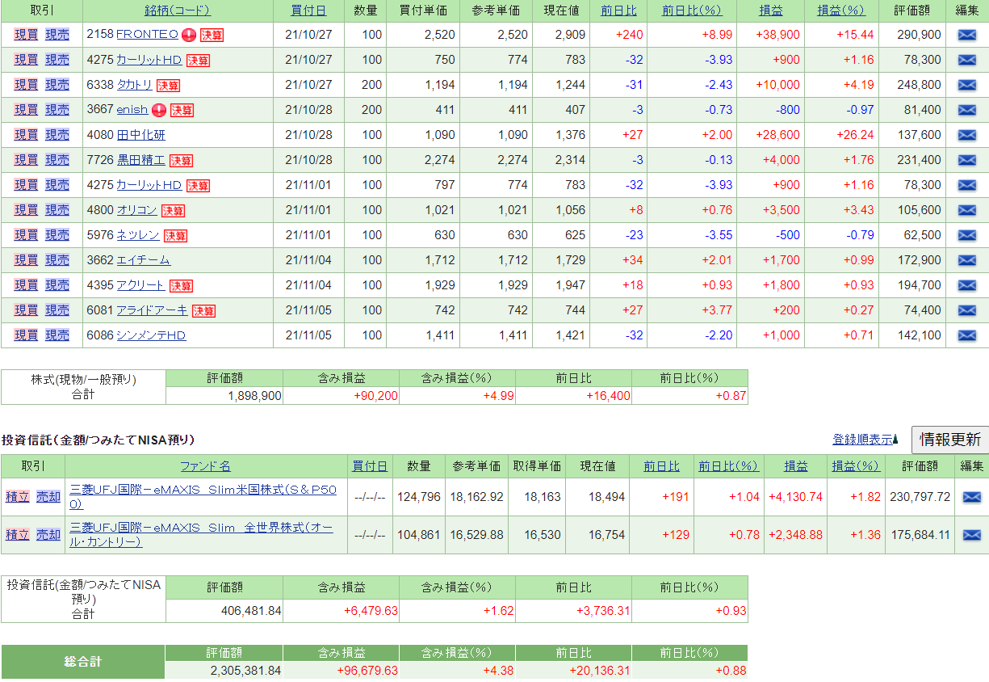Open the FRONTEO stock link
The image size is (989, 682).
tap(147, 35)
